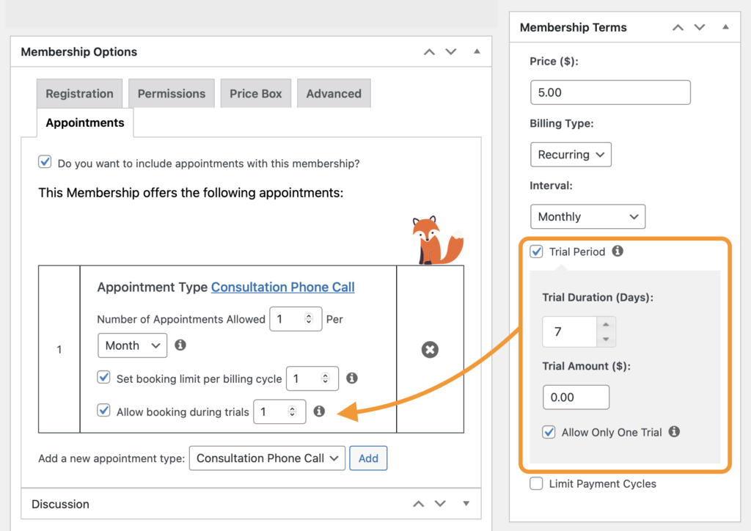Switch to the Registration tab
This screenshot has width=751, height=531.
(79, 93)
